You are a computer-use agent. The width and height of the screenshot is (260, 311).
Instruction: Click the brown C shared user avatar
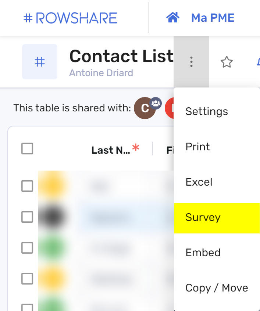tap(145, 108)
